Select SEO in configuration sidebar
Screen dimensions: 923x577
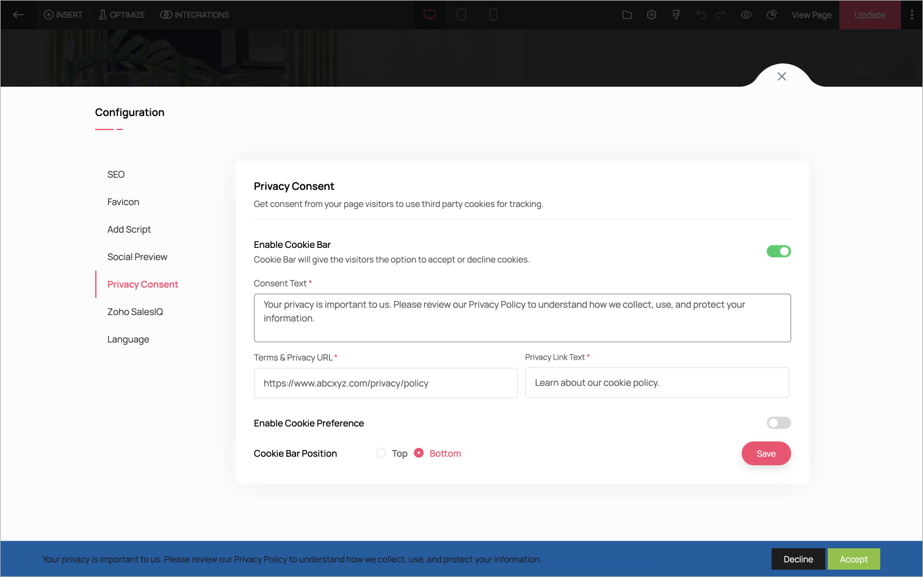116,175
